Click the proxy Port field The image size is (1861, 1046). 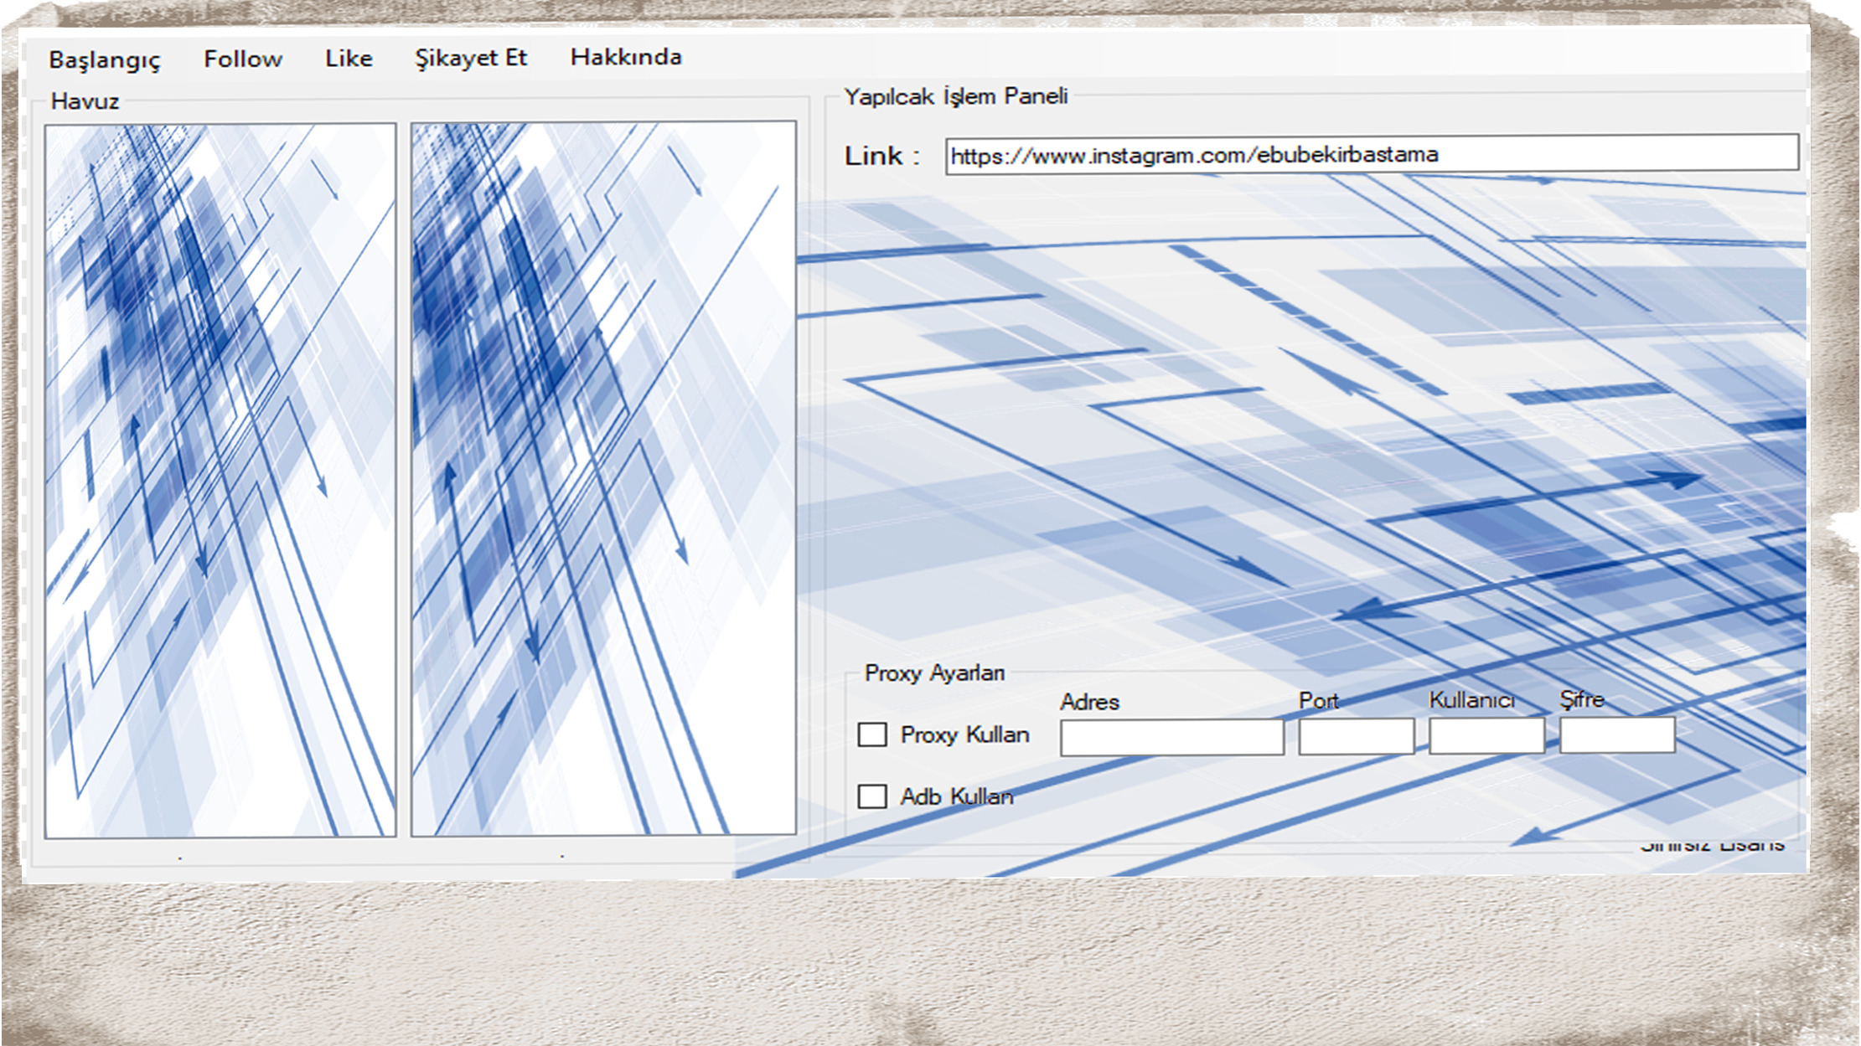pos(1356,736)
